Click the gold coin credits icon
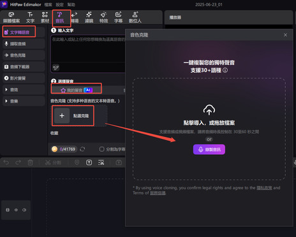 coord(54,149)
